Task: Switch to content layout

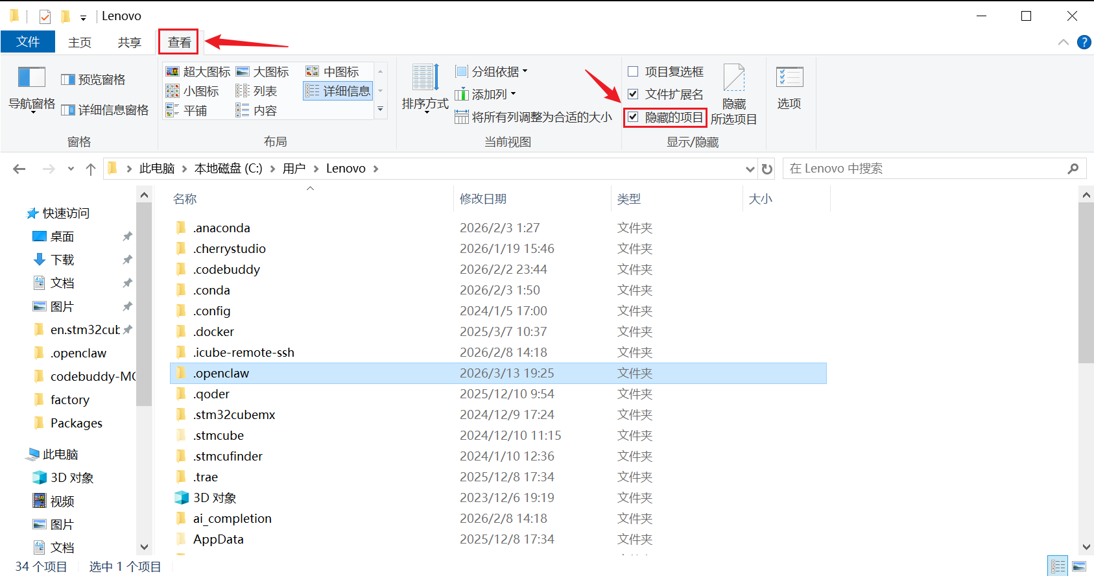Action: point(256,110)
